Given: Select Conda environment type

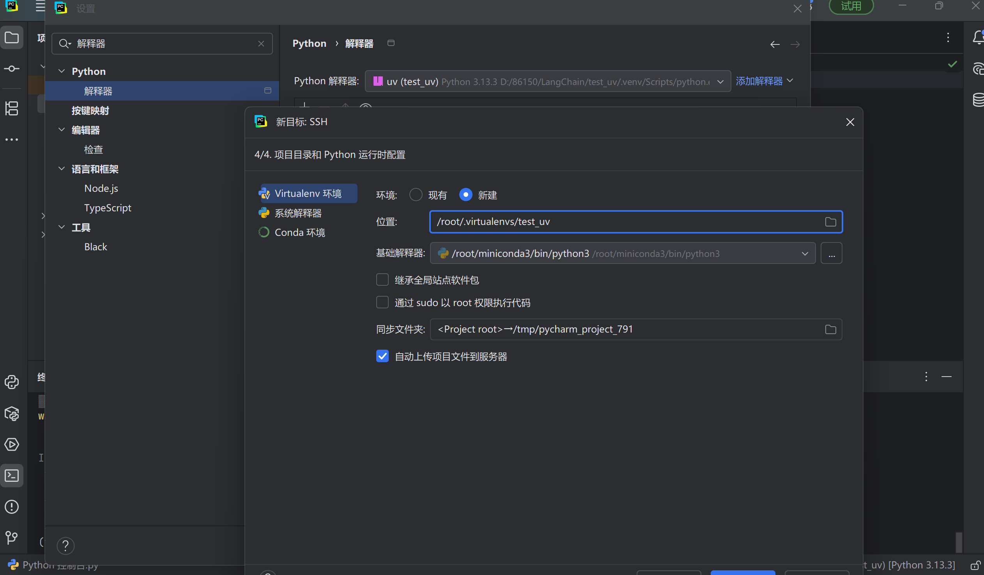Looking at the screenshot, I should (x=299, y=232).
